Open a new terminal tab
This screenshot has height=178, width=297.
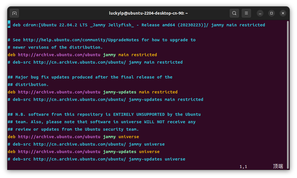pos(14,13)
